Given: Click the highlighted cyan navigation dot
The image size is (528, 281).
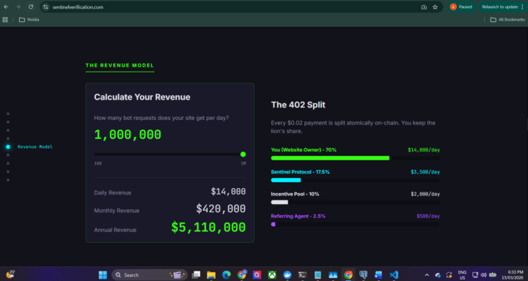Looking at the screenshot, I should click(x=8, y=147).
